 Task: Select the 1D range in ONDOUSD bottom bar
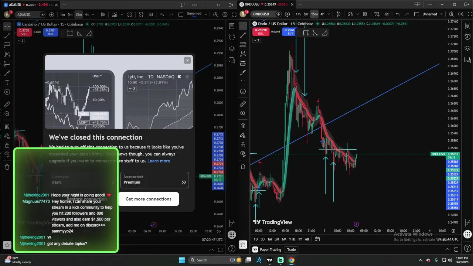(255, 239)
